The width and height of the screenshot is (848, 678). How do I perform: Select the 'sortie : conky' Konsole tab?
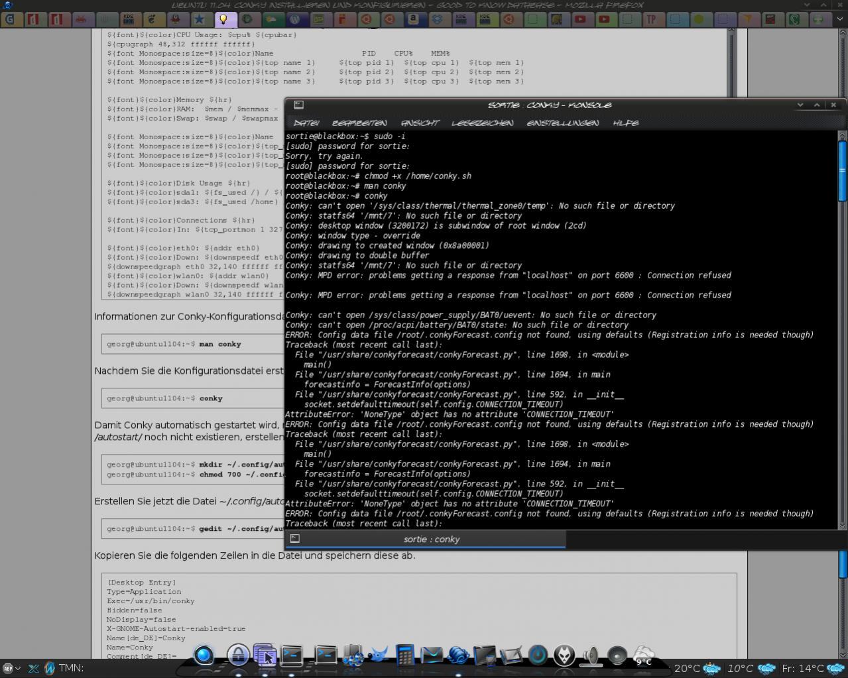click(x=426, y=539)
